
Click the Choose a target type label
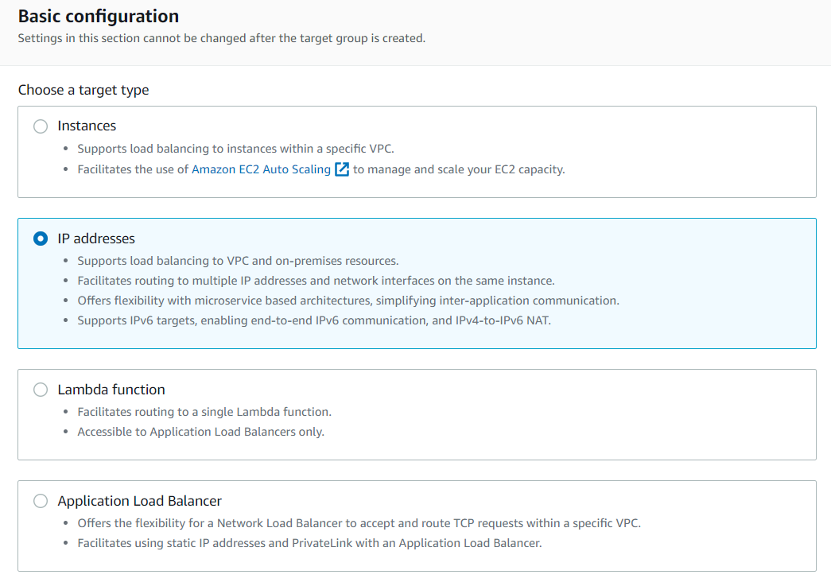[x=82, y=90]
